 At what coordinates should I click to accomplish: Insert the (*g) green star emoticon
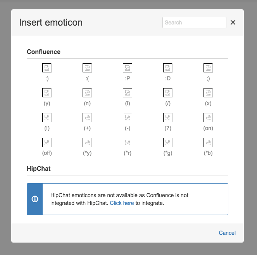click(x=168, y=142)
